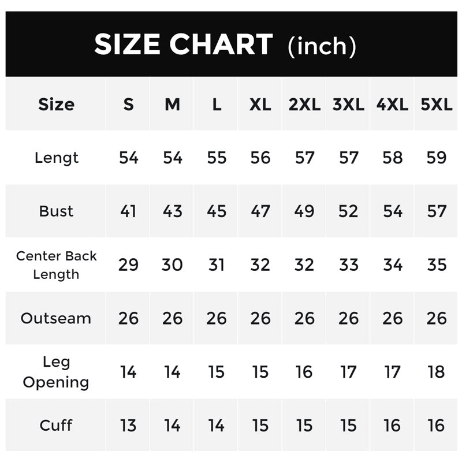Image resolution: width=462 pixels, height=462 pixels.
Task: Select the Bust row label
Action: [x=56, y=211]
